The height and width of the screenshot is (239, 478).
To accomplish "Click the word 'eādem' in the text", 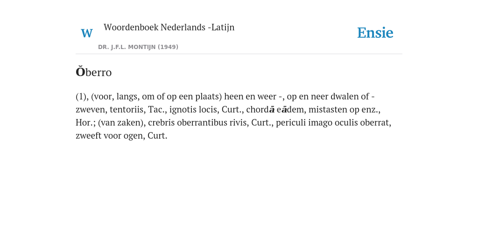I will (290, 109).
